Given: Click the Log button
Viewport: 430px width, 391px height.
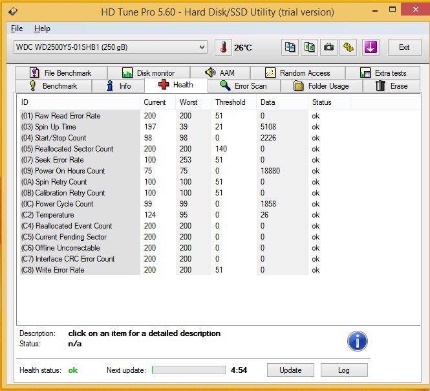Looking at the screenshot, I should click(x=344, y=370).
